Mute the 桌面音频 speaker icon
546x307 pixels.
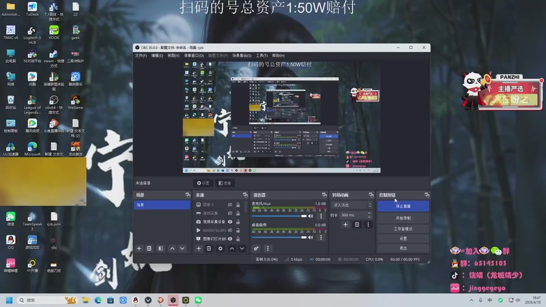tap(311, 237)
